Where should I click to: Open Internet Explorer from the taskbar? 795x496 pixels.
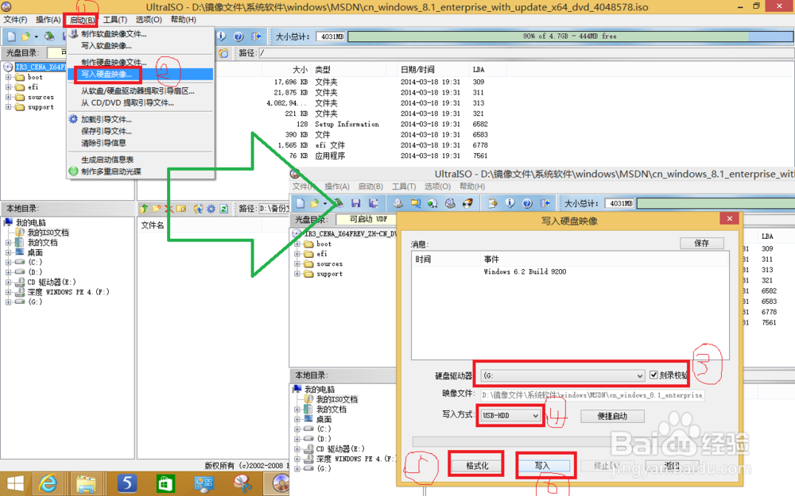[x=48, y=484]
